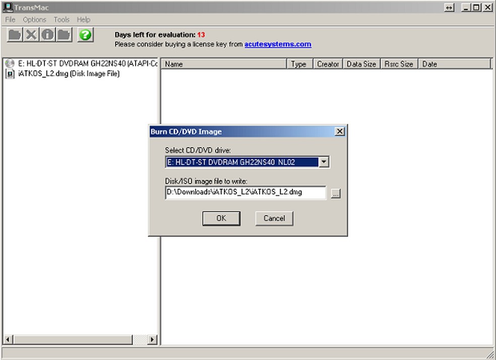Click the TransMac title bar app icon
The image size is (496, 360).
[8, 7]
